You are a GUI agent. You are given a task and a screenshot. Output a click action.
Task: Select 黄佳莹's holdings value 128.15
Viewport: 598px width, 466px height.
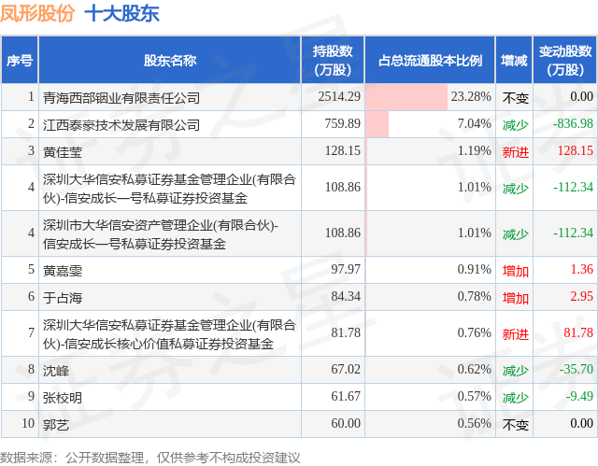[343, 150]
